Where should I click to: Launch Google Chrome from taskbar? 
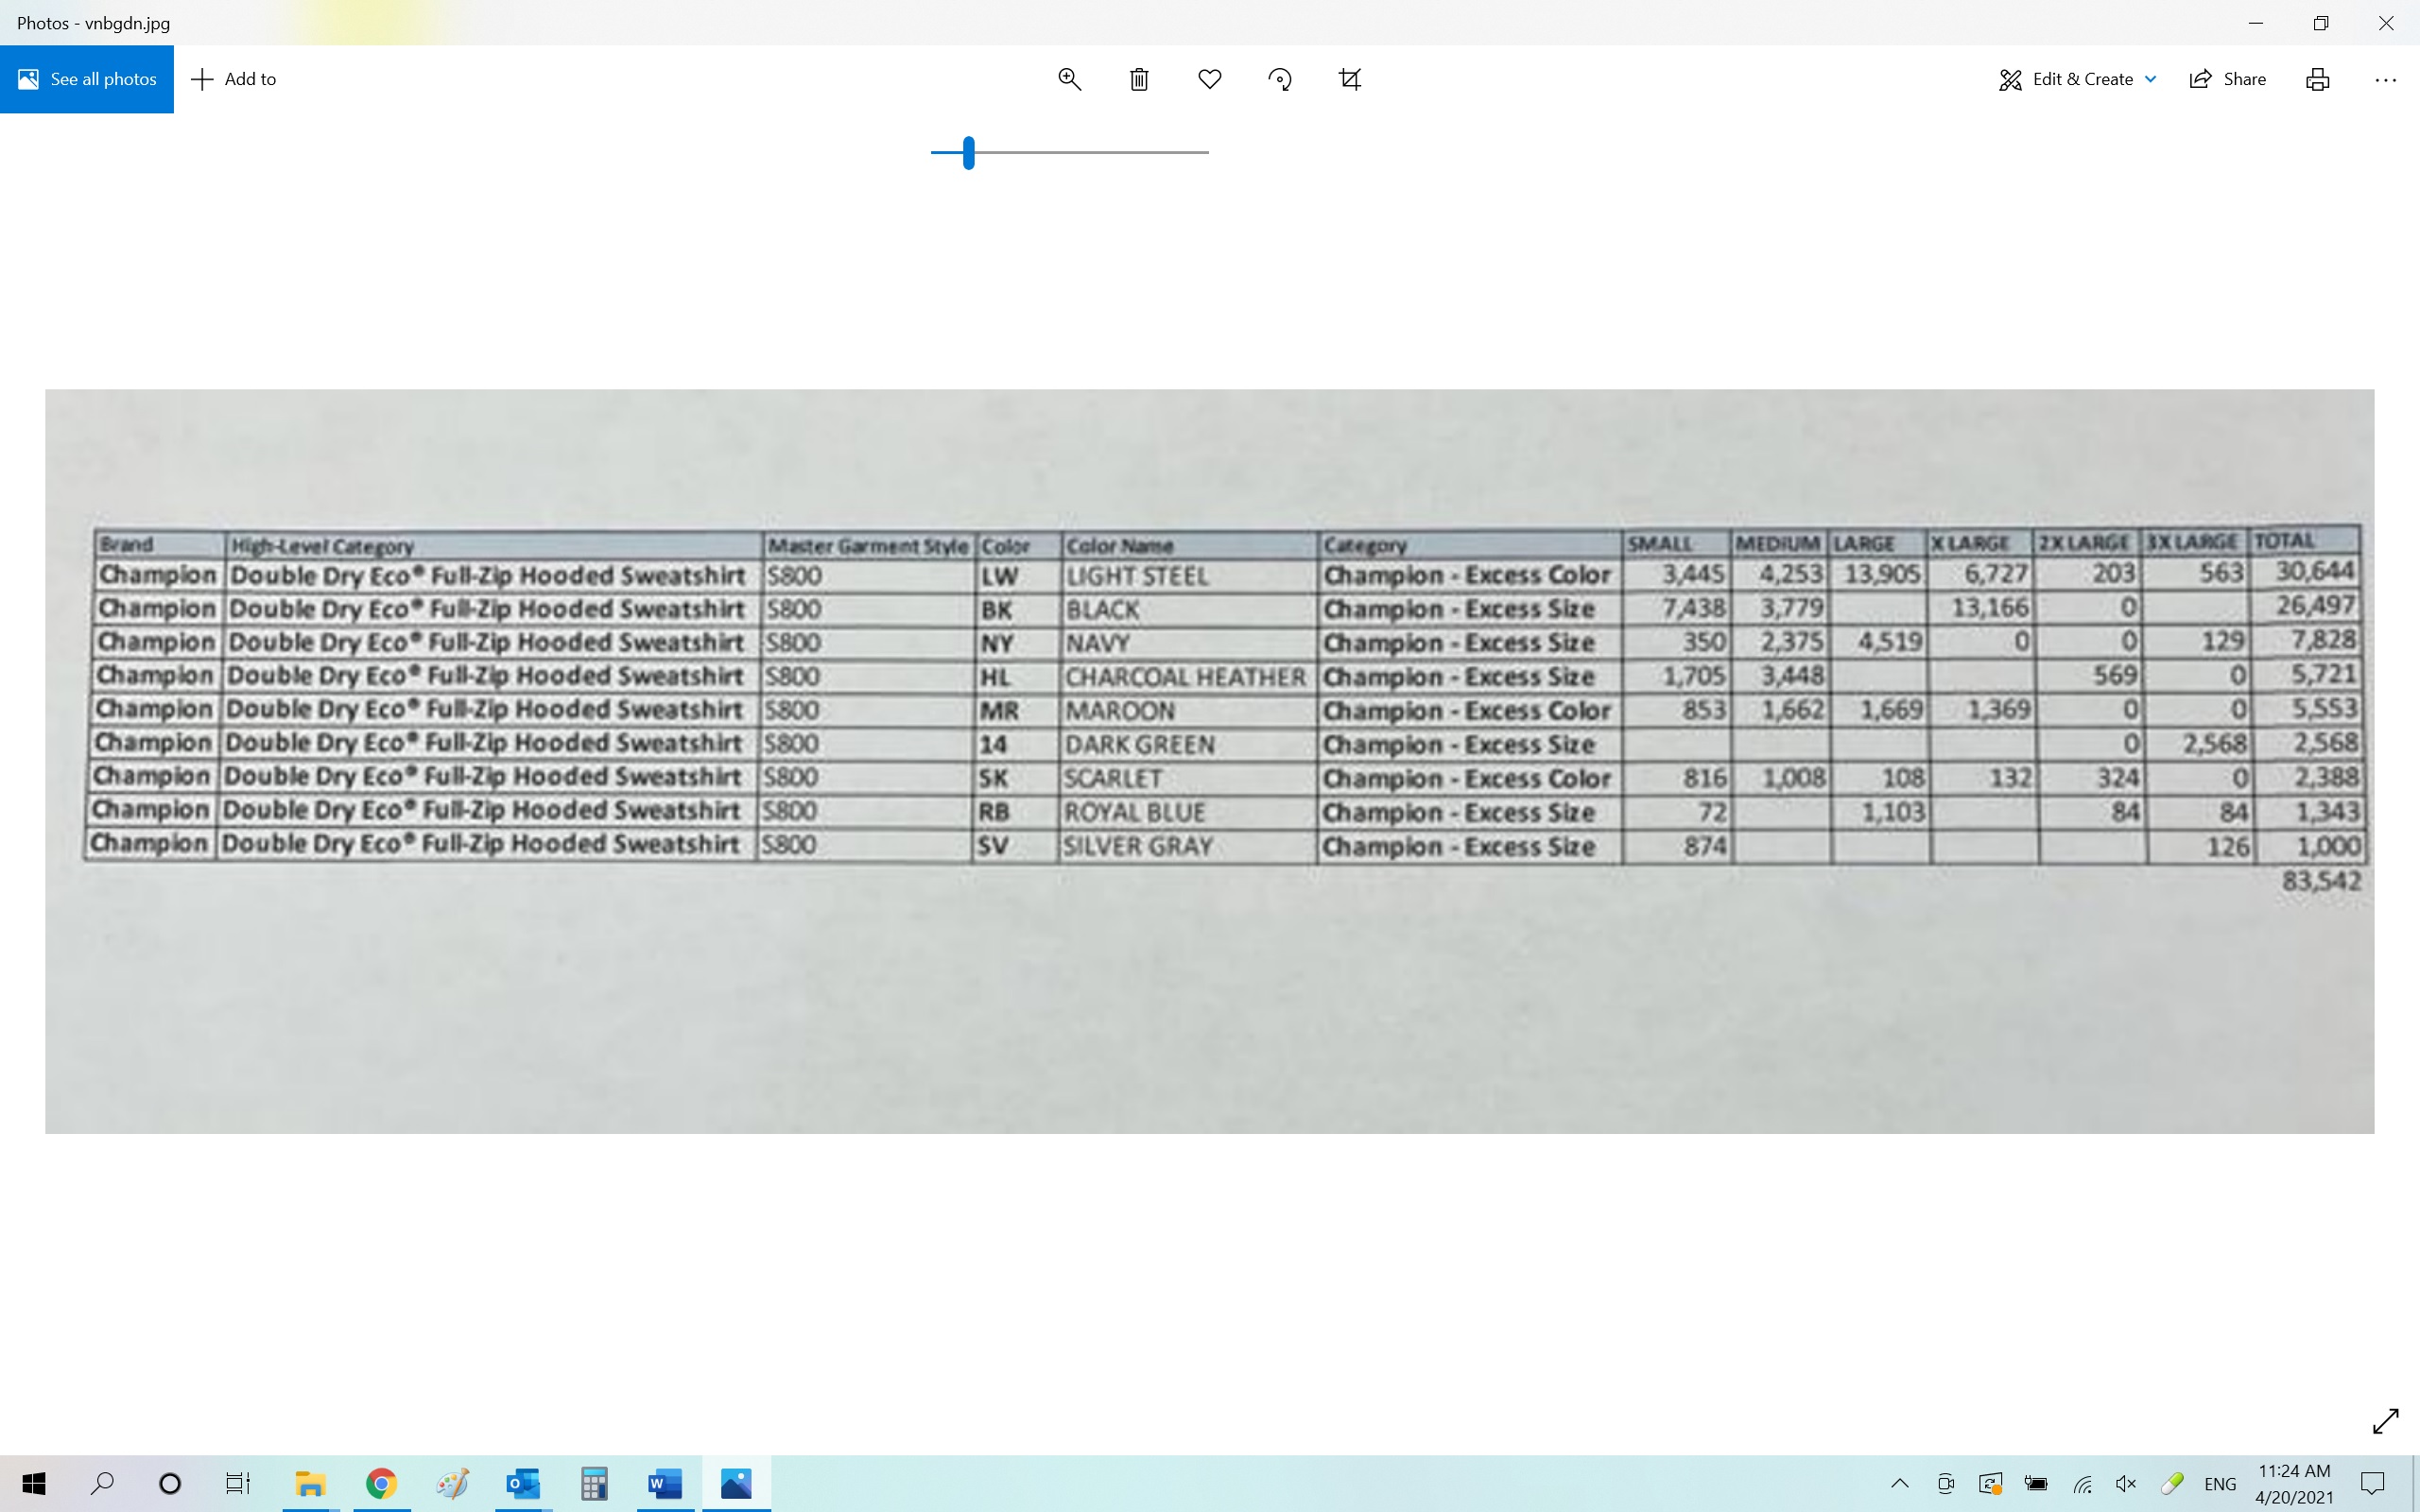point(381,1484)
